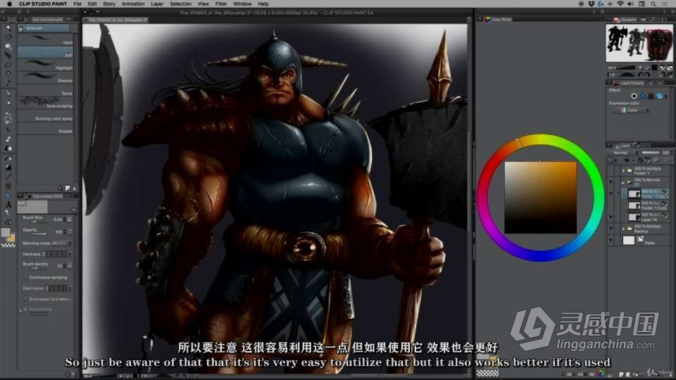
Task: Open the Blending mode dropdown in Tool property
Action: 61,243
